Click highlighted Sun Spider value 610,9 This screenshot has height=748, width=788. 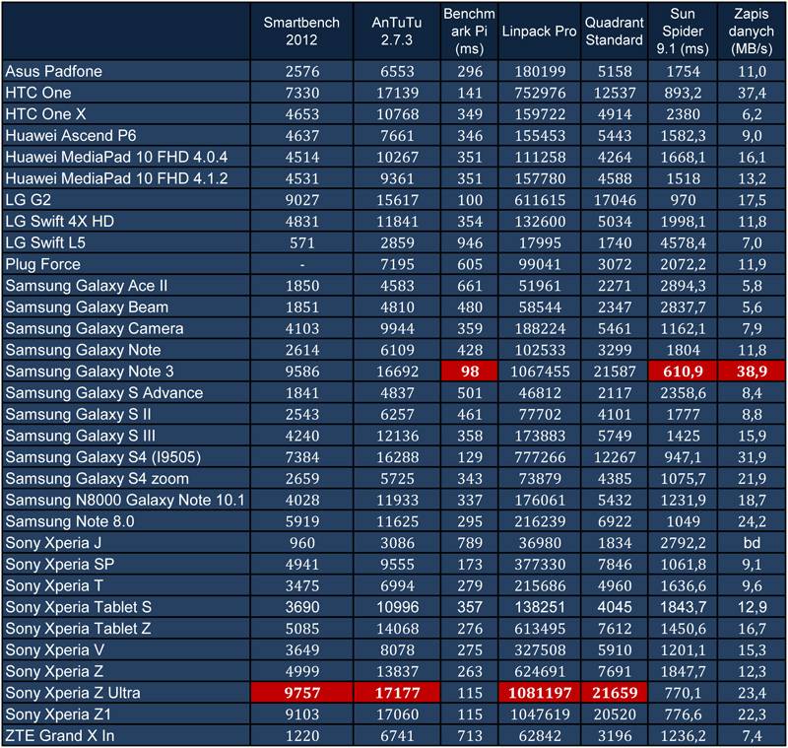(x=683, y=372)
